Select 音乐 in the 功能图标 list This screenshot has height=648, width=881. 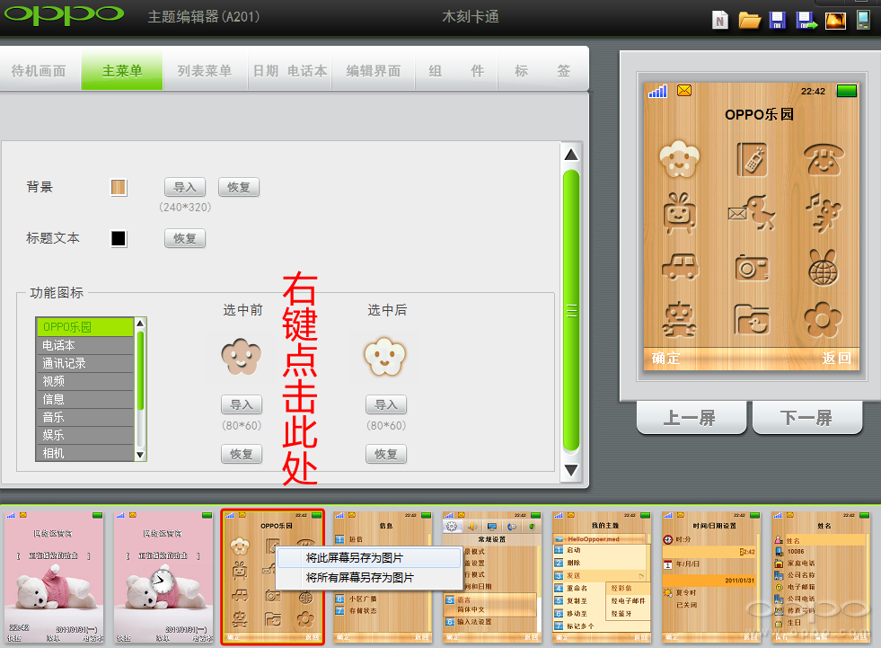[85, 417]
